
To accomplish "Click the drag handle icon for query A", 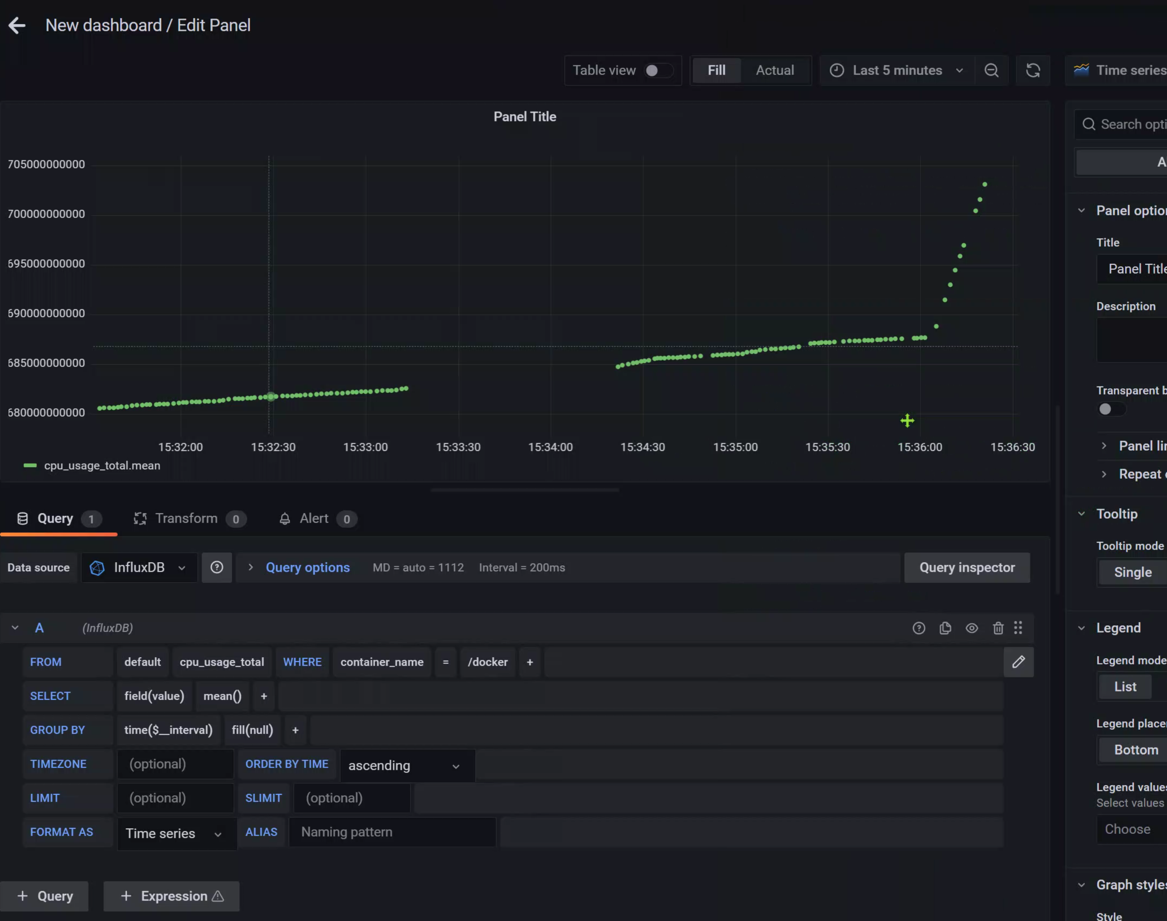I will pos(1018,628).
